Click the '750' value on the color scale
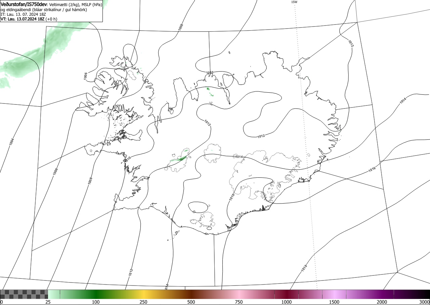 (239, 302)
